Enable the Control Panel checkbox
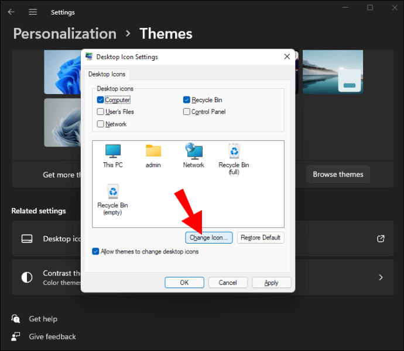Screen dimensions: 404x351 pyautogui.click(x=187, y=112)
